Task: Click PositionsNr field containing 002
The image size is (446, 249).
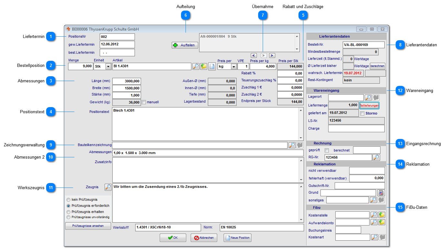Action: click(117, 37)
